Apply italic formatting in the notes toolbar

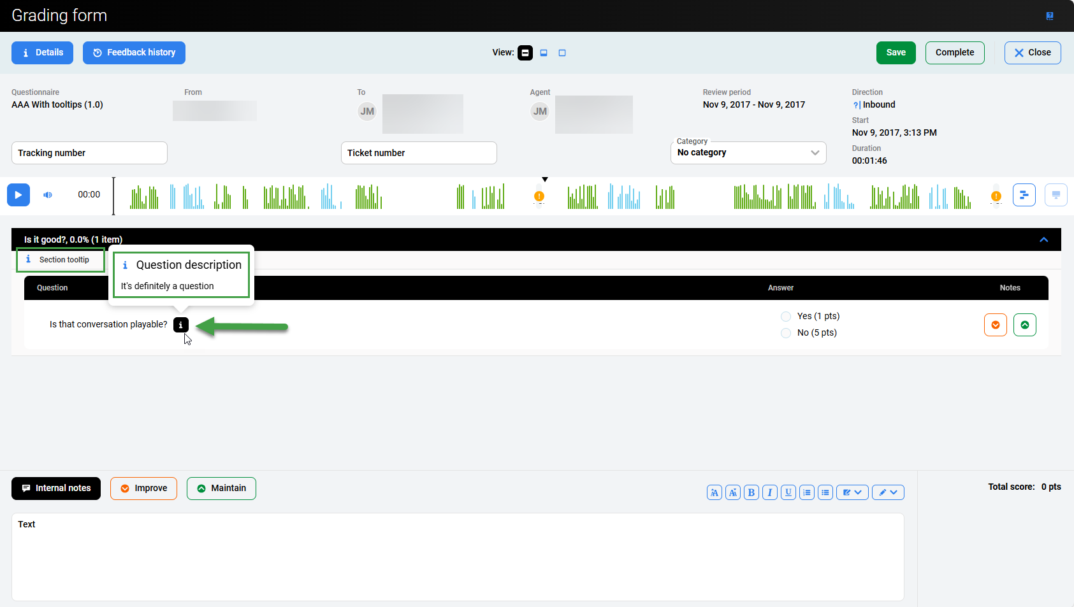[770, 492]
